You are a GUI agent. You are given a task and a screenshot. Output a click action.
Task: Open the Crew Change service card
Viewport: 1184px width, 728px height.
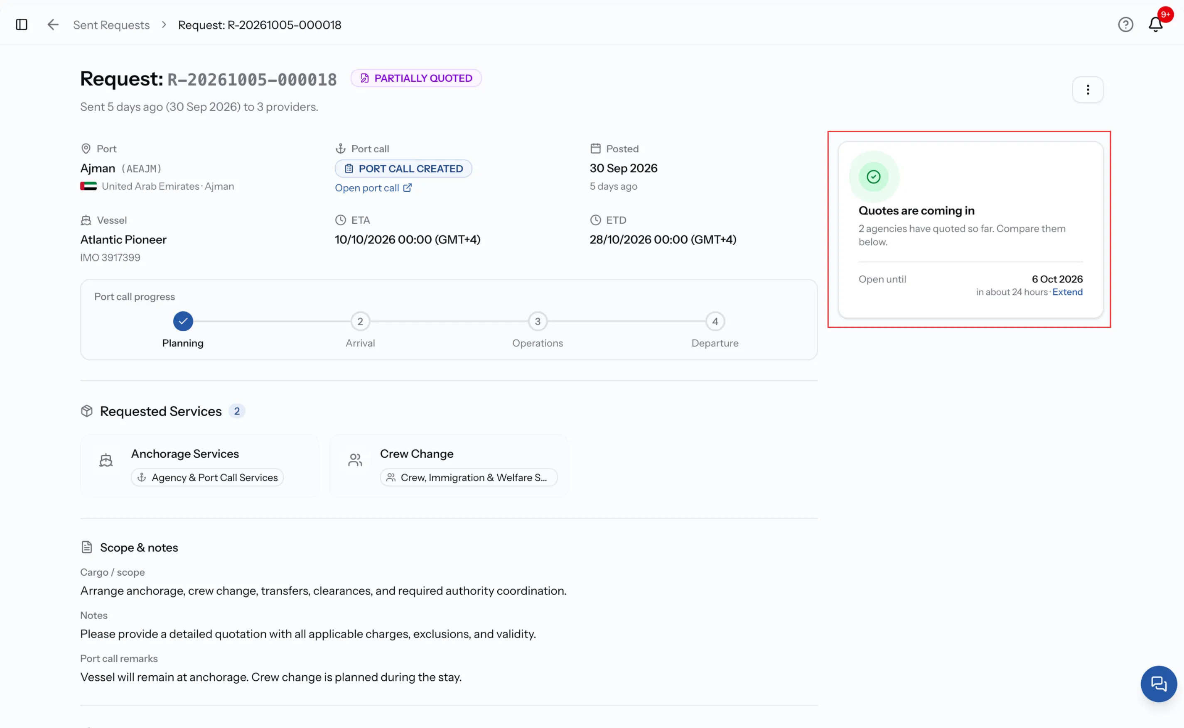pyautogui.click(x=449, y=466)
